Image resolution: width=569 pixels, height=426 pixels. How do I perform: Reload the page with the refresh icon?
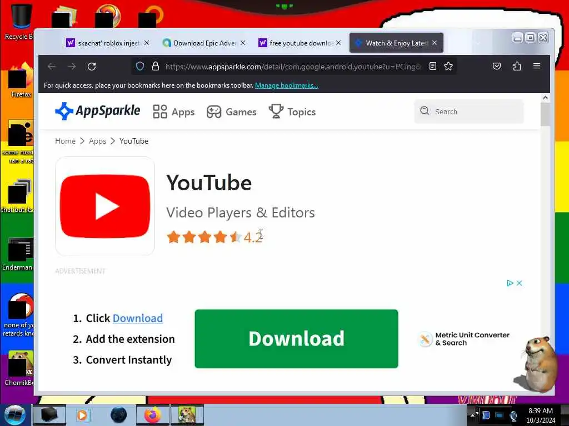tap(92, 67)
